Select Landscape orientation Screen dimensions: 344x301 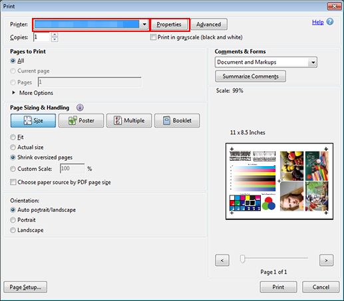(13, 230)
